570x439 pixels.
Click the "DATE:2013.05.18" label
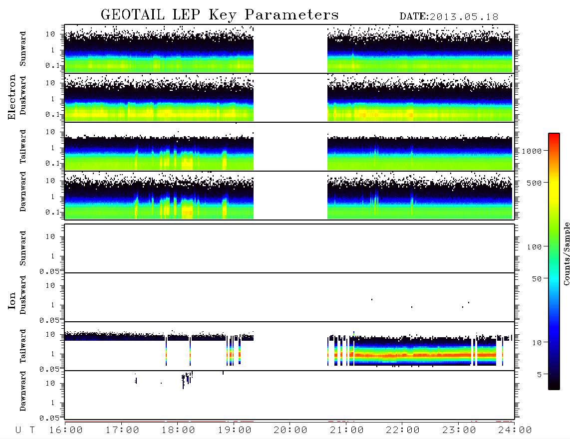449,17
